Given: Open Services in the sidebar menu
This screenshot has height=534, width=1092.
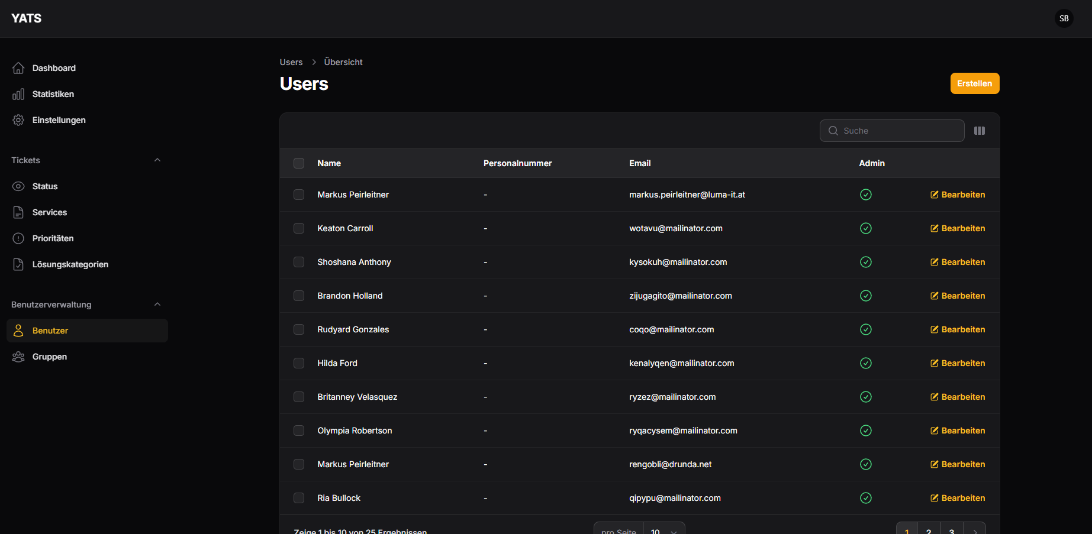Looking at the screenshot, I should (50, 212).
